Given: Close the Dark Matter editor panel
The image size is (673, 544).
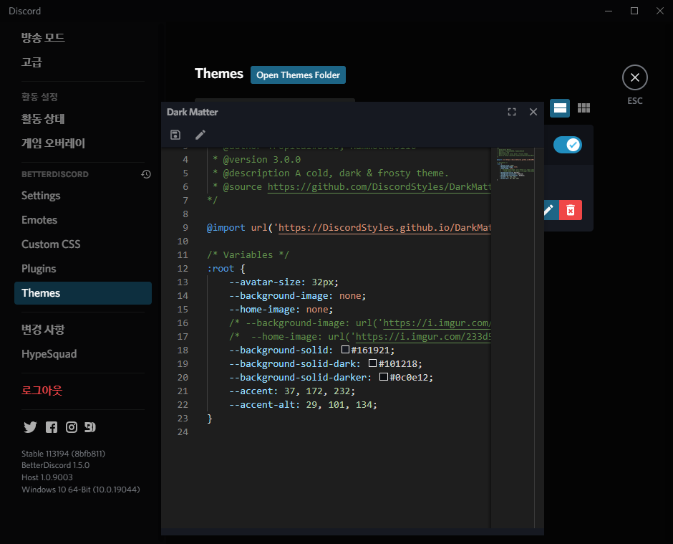Looking at the screenshot, I should [x=533, y=112].
